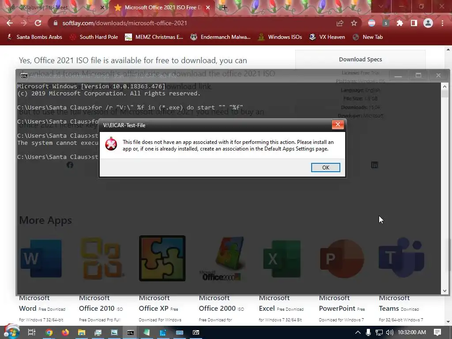Open South Hard Pole bookmark
Screen dimensions: 452x339
pyautogui.click(x=94, y=37)
